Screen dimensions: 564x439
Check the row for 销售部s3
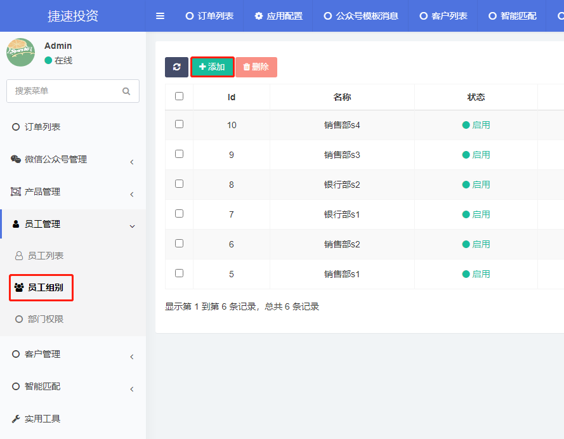pos(179,154)
